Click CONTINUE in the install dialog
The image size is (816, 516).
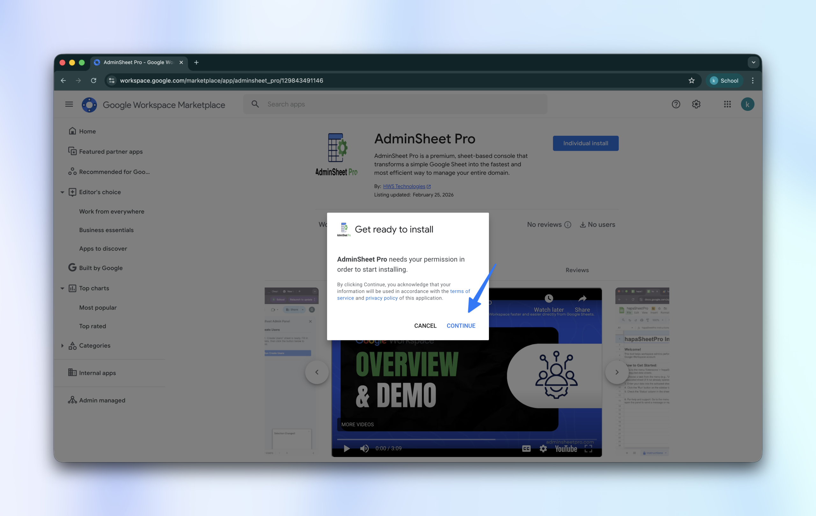(461, 326)
